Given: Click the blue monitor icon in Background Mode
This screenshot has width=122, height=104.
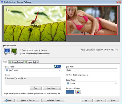Looking at the screenshot, I should [7, 51].
